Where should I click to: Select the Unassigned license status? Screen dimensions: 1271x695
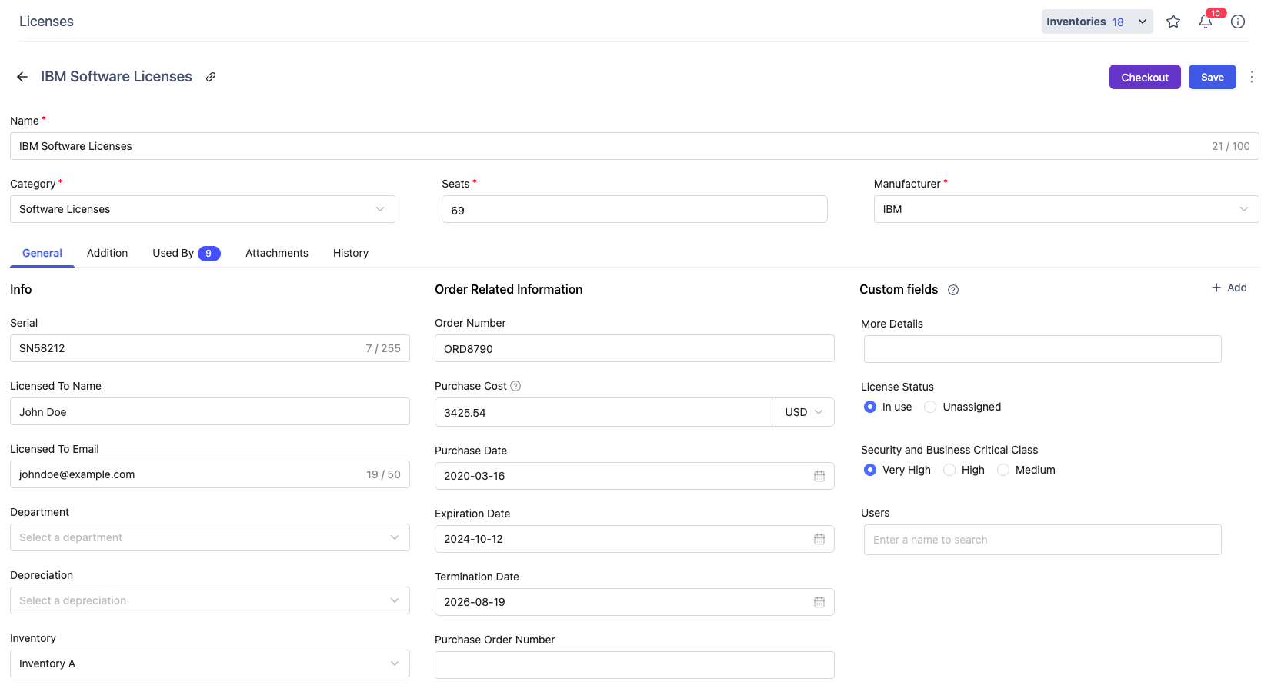pyautogui.click(x=931, y=407)
